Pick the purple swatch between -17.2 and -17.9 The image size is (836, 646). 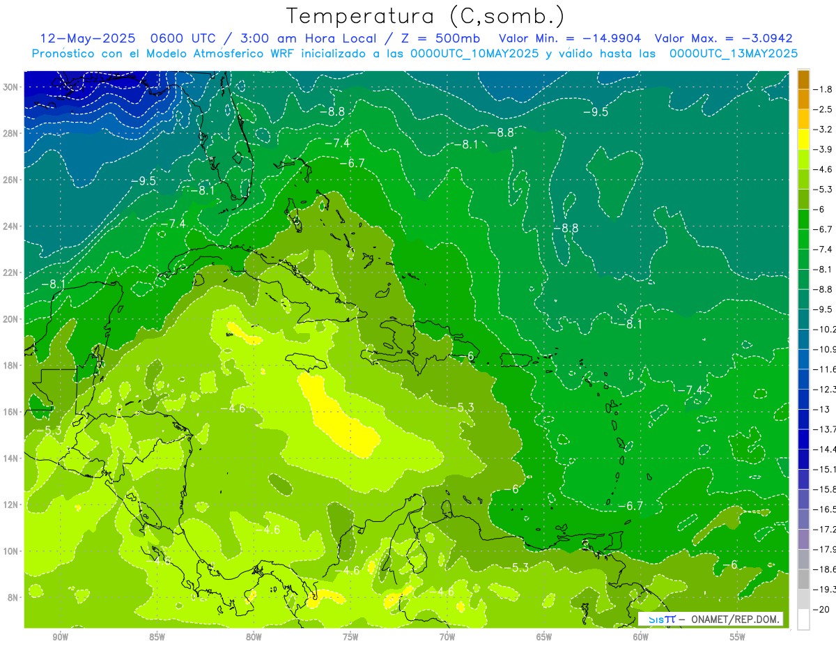[x=803, y=539]
